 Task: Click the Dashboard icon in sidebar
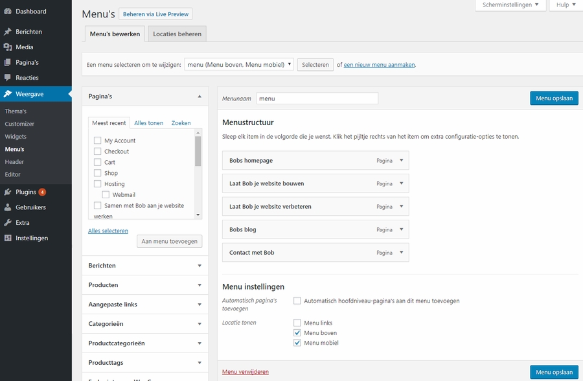point(8,12)
